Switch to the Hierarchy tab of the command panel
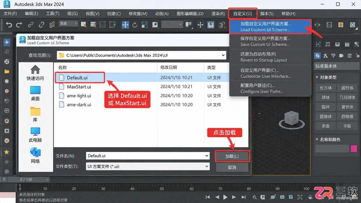Image resolution: width=361 pixels, height=203 pixels. coord(328,45)
